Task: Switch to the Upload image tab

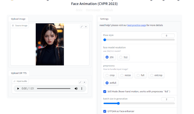Action: [18, 19]
